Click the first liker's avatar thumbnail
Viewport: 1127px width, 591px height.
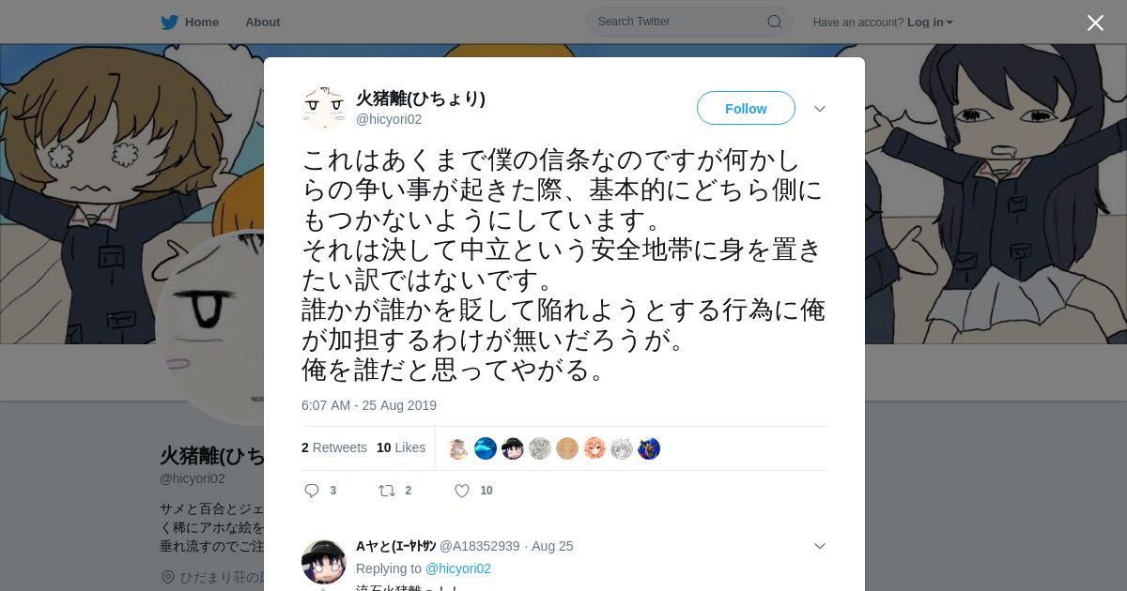(458, 448)
